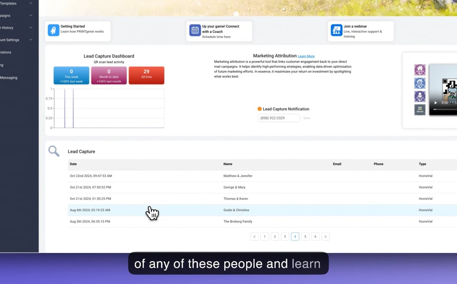Expand the Account Settings sidebar chevron
Viewport: 457px width, 284px height.
[x=30, y=40]
